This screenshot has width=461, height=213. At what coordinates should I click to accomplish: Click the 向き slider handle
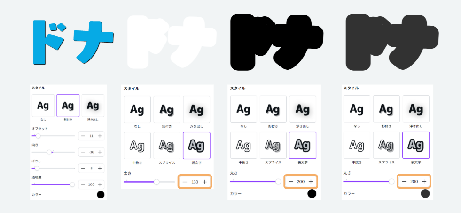tap(49, 152)
